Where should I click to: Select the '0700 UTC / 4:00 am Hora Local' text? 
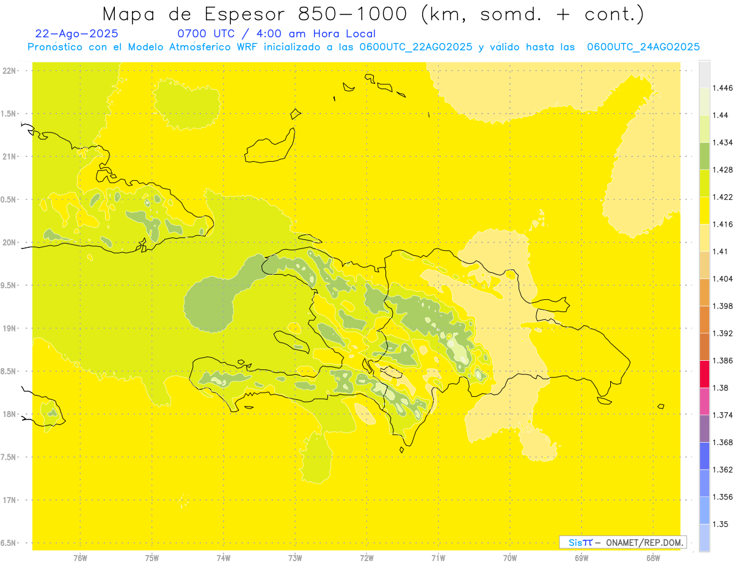click(276, 34)
